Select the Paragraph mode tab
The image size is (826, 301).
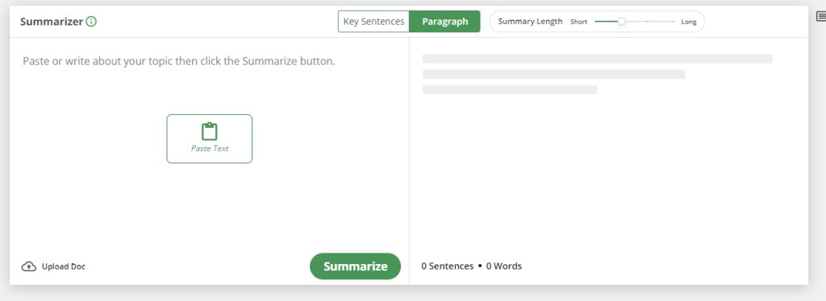pyautogui.click(x=444, y=22)
